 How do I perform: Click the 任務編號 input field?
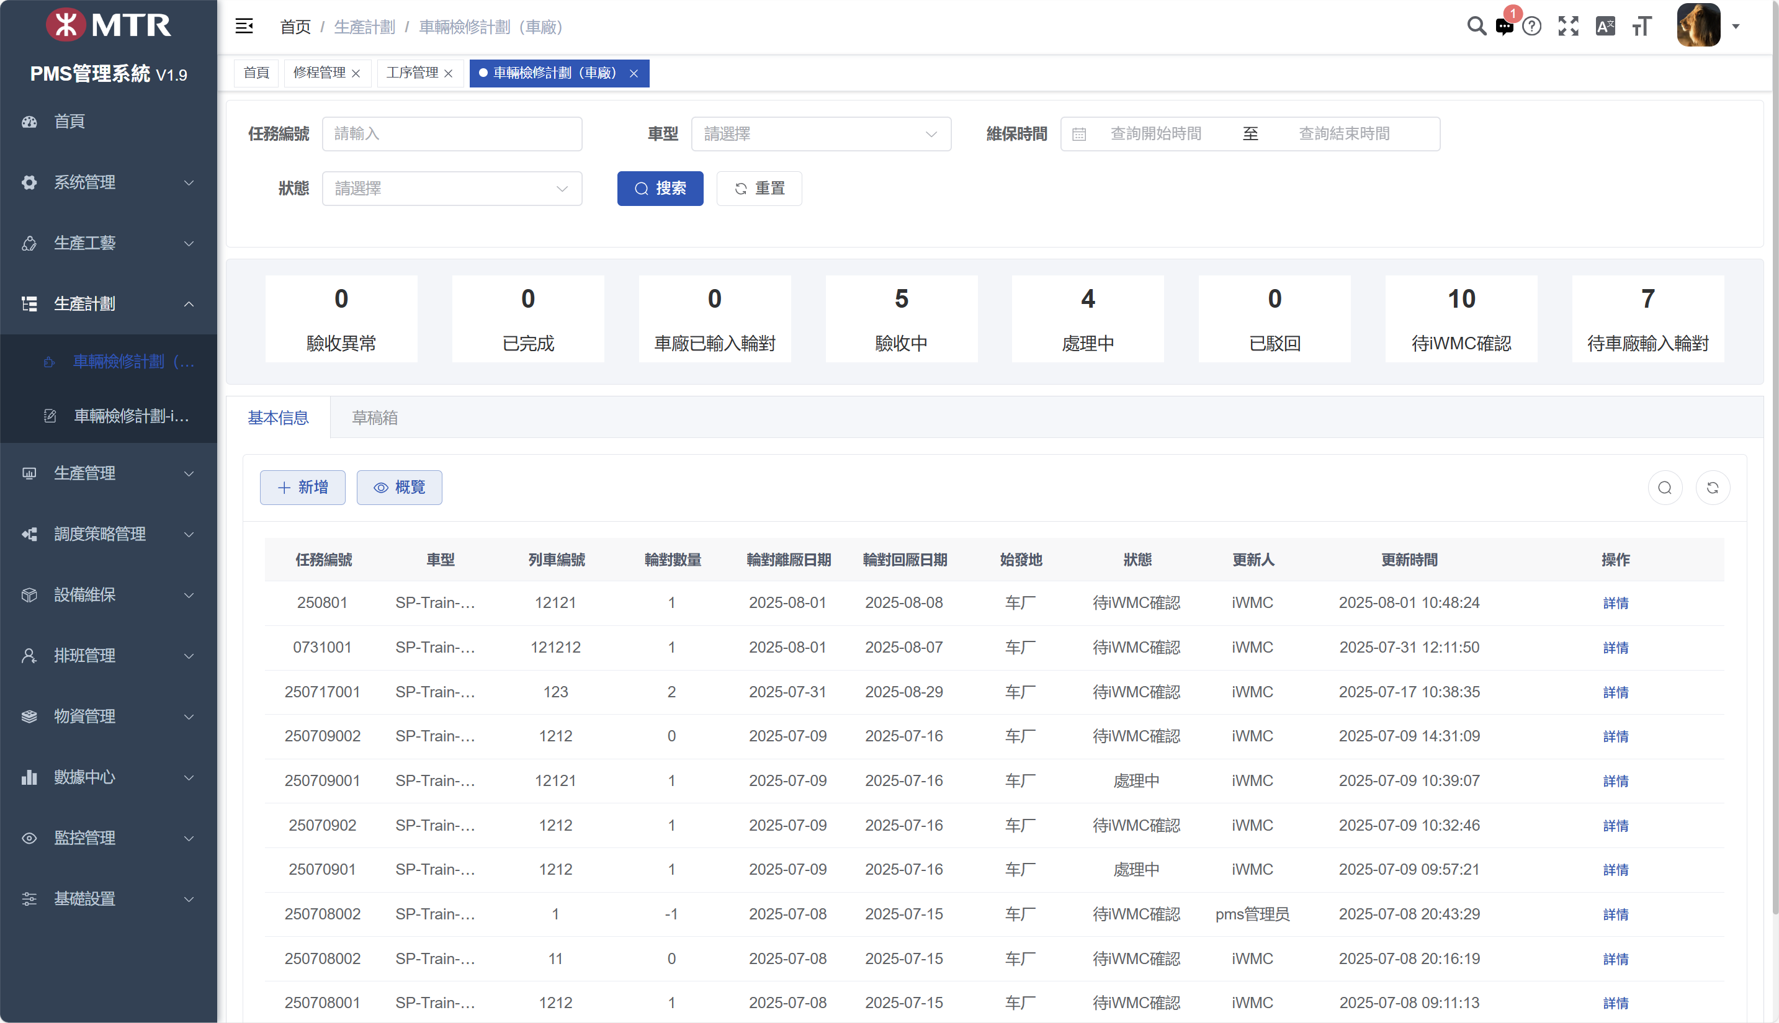pos(452,133)
